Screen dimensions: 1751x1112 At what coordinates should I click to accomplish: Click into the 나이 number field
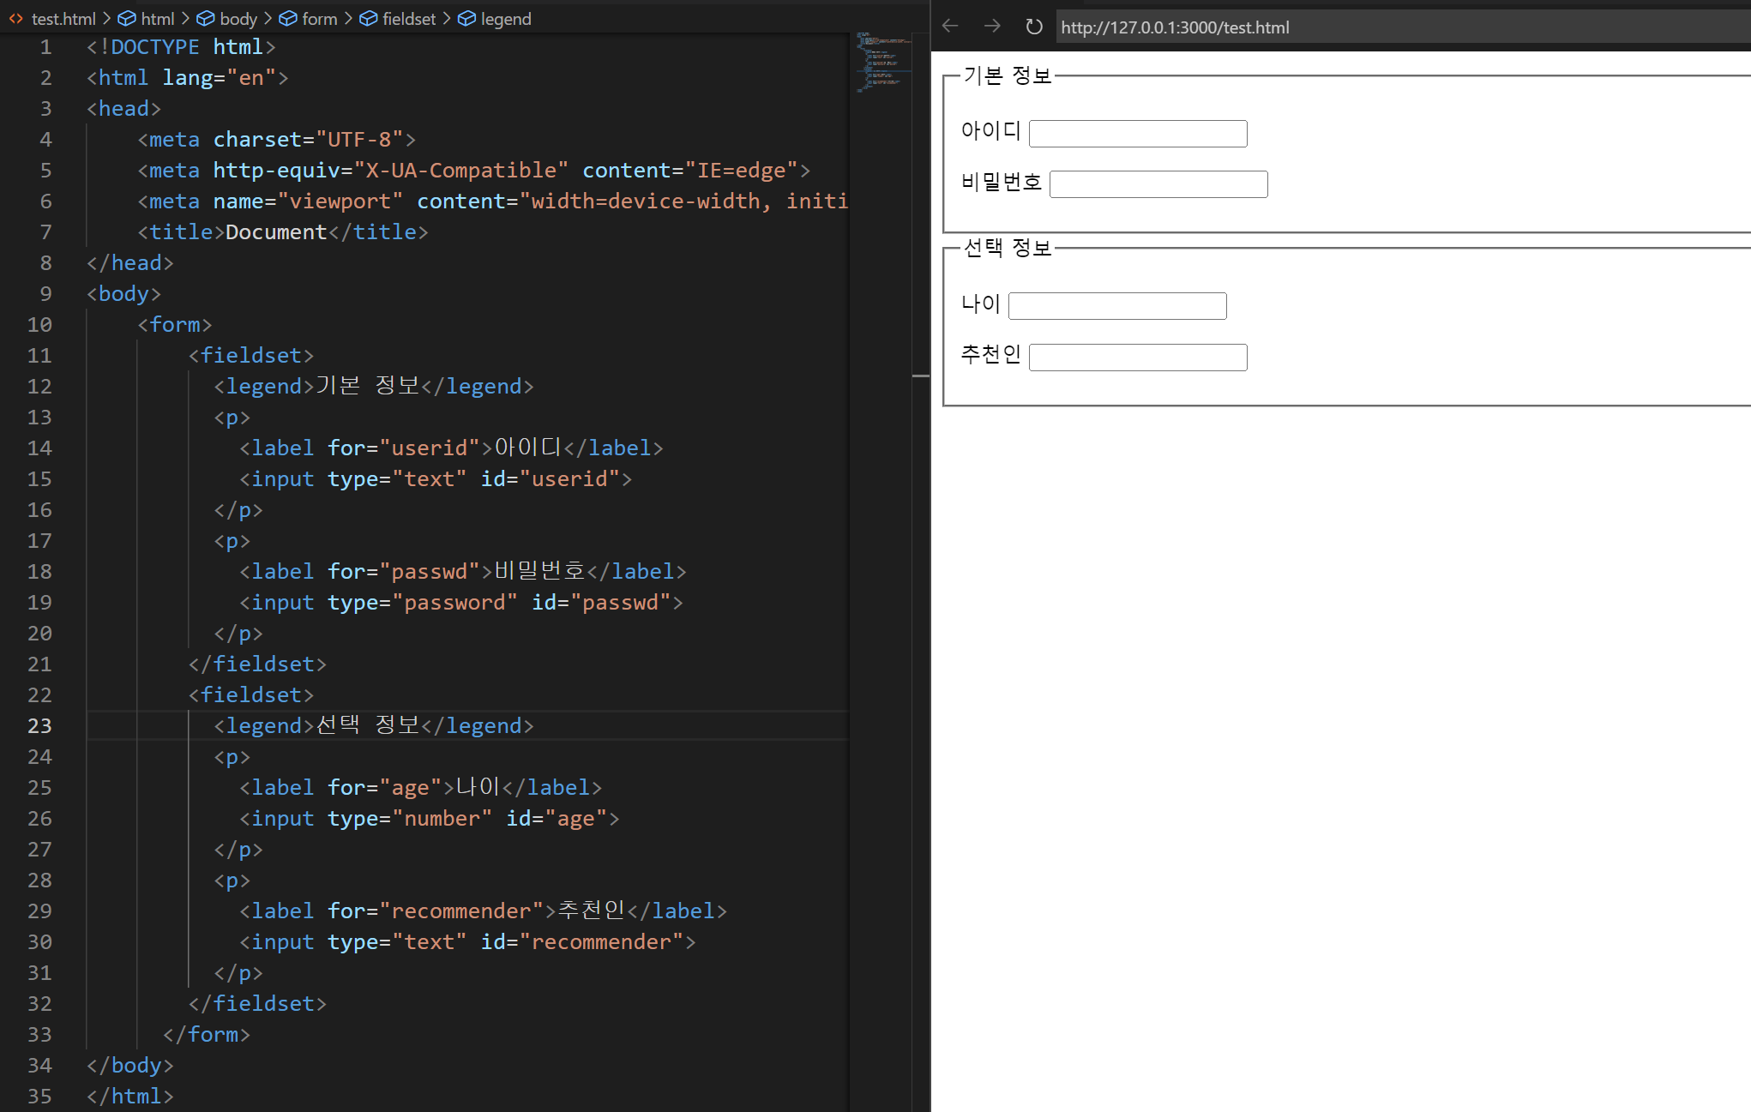click(x=1116, y=306)
